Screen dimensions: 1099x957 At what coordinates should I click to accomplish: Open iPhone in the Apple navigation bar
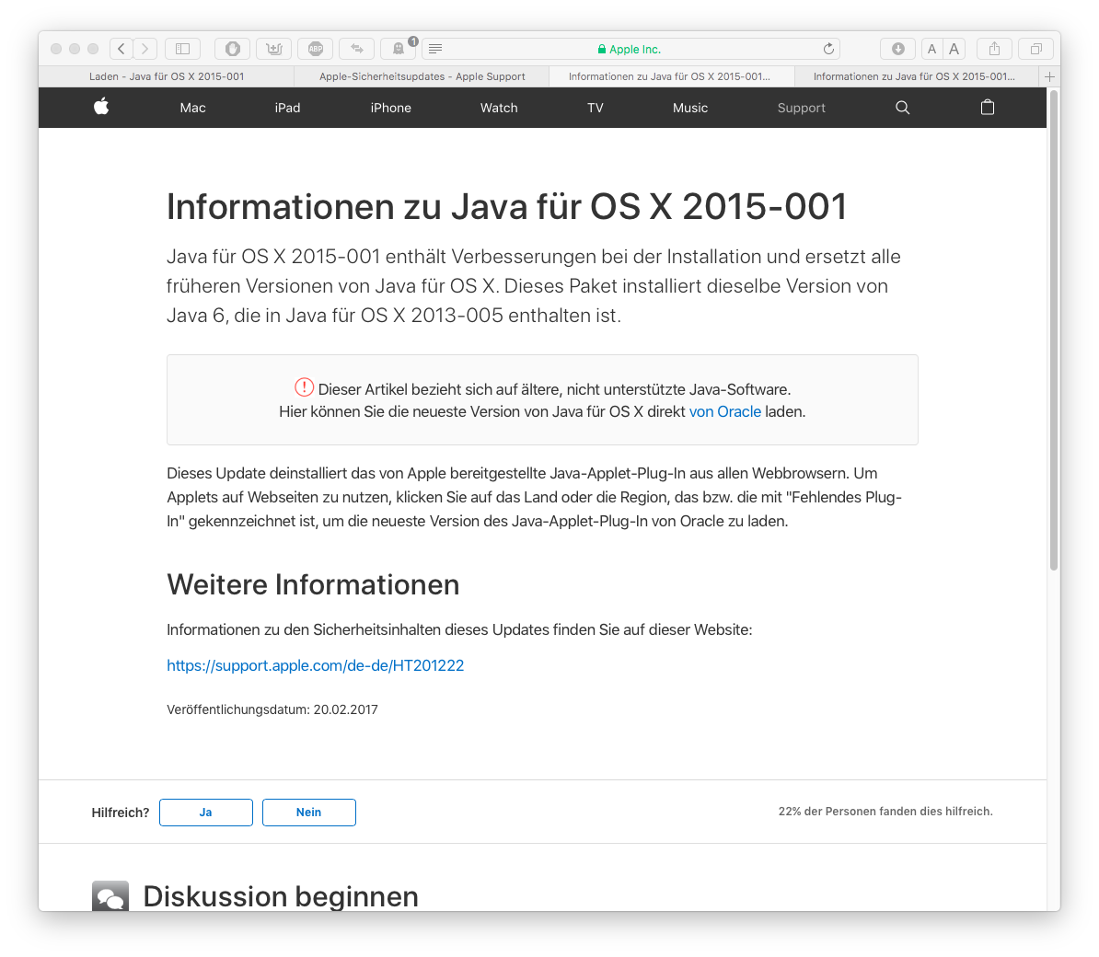click(x=390, y=108)
